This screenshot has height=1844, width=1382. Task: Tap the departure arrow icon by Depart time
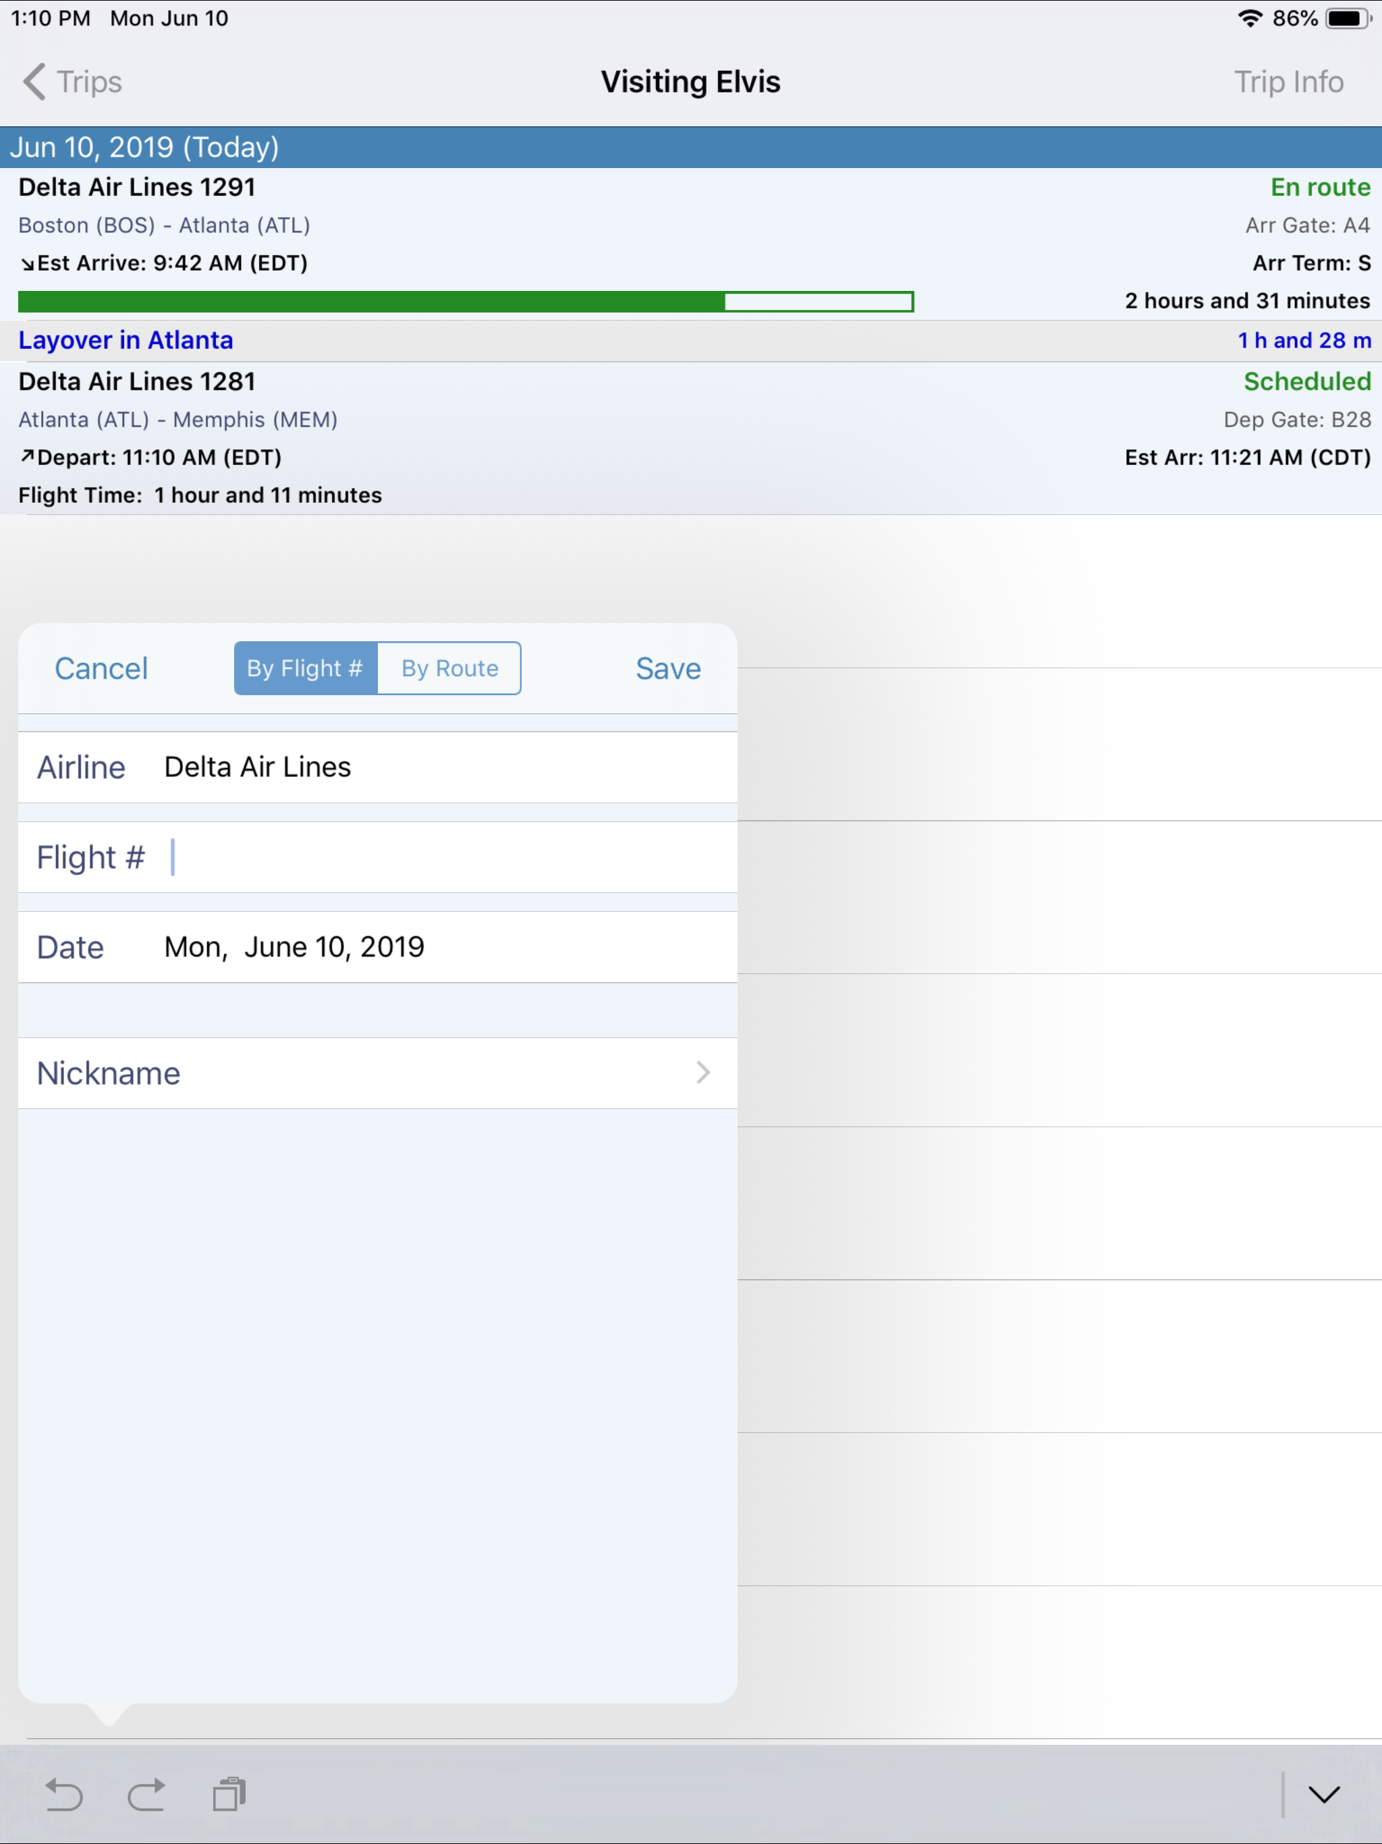tap(28, 456)
